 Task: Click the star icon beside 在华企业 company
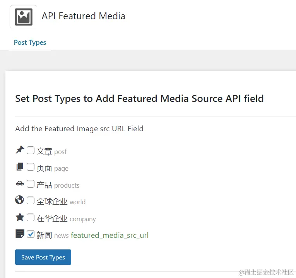tap(20, 217)
